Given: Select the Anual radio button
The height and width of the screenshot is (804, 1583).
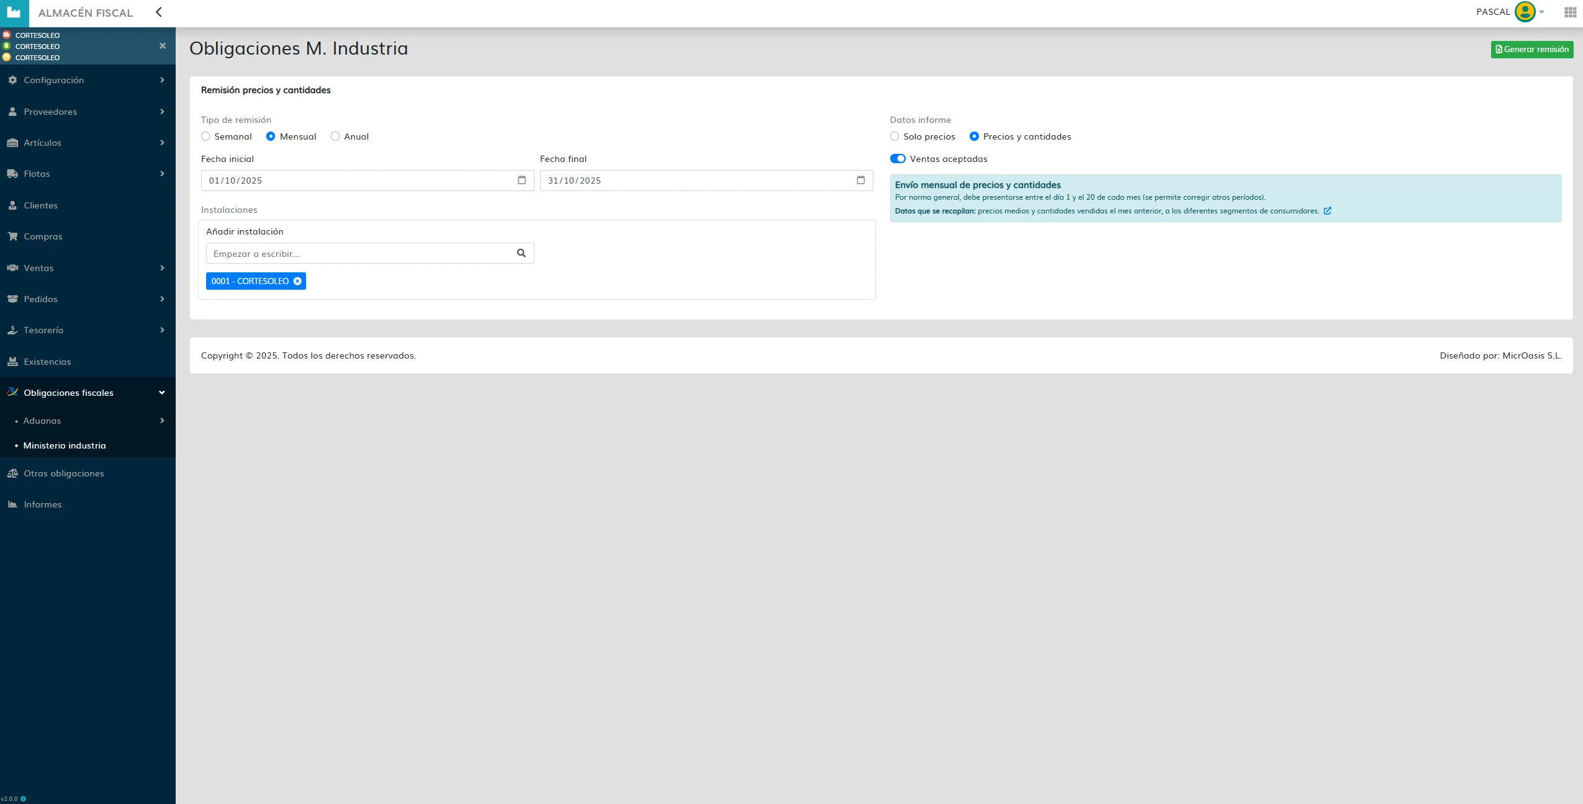Looking at the screenshot, I should click(x=335, y=136).
